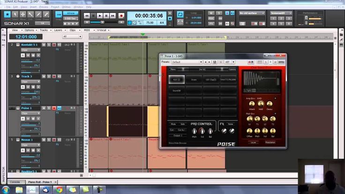Pick the Move tool

(x=22, y=15)
